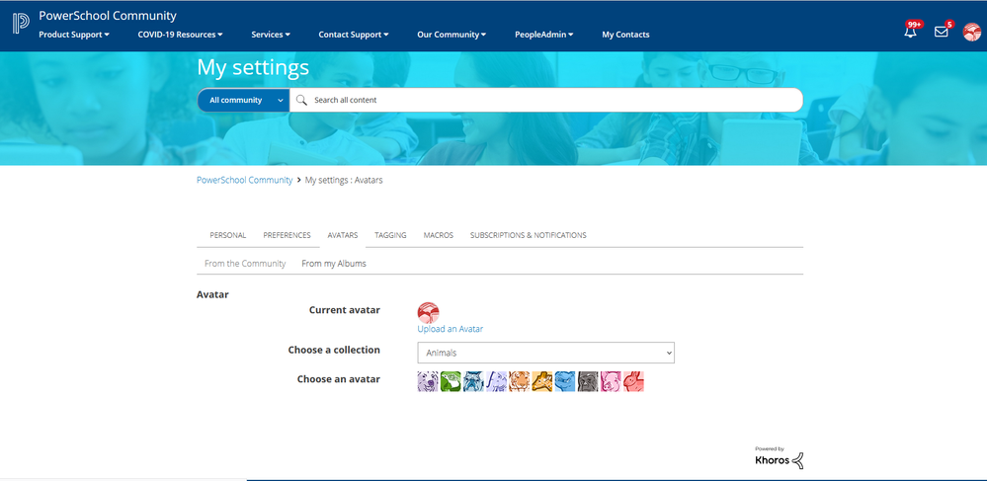Viewport: 987px width, 481px height.
Task: Expand the Product Support menu
Action: pyautogui.click(x=74, y=35)
